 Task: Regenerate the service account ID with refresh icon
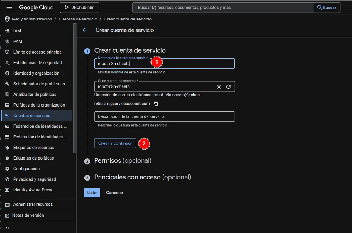pos(229,87)
